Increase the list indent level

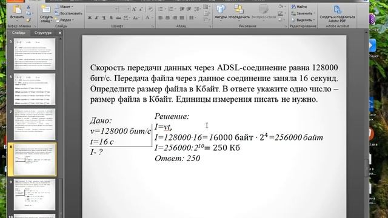[189, 9]
